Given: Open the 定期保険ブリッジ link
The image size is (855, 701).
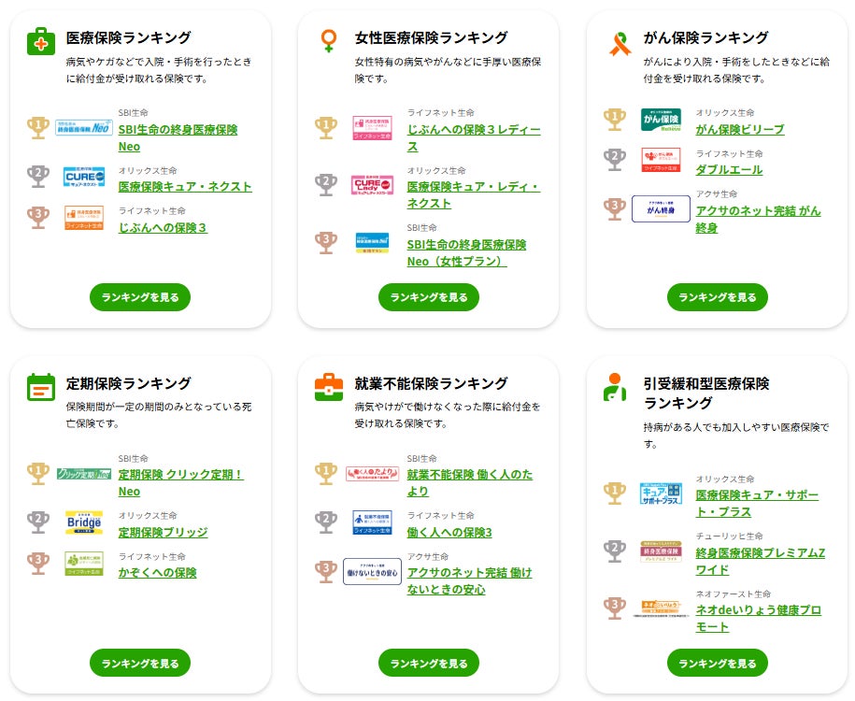Looking at the screenshot, I should [x=163, y=532].
